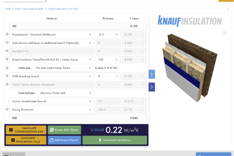
Task: Open Pre-fabricated timber frame type dropdown
Action: tap(63, 68)
